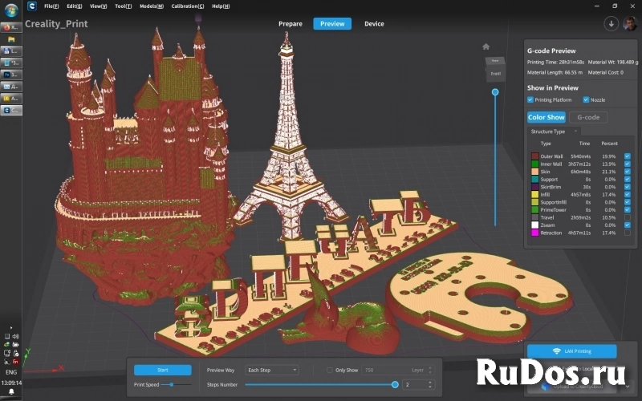This screenshot has height=401, width=642.
Task: Click the system clock showing 13:09:14
Action: 11,383
